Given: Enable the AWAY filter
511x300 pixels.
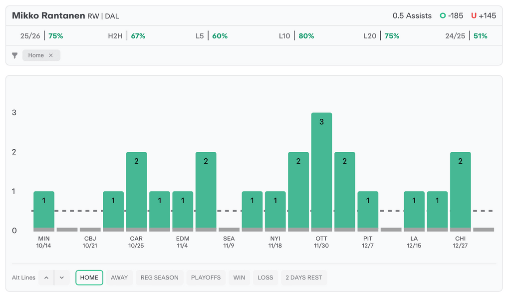Looking at the screenshot, I should click(119, 278).
